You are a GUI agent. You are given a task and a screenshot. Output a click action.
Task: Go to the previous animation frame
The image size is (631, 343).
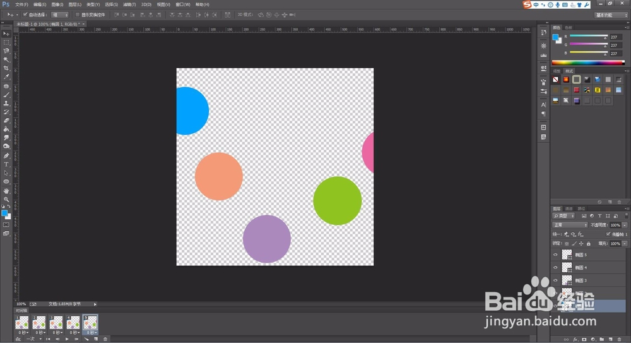click(x=57, y=339)
